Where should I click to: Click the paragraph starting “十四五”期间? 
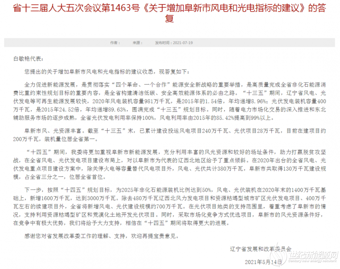(170, 164)
